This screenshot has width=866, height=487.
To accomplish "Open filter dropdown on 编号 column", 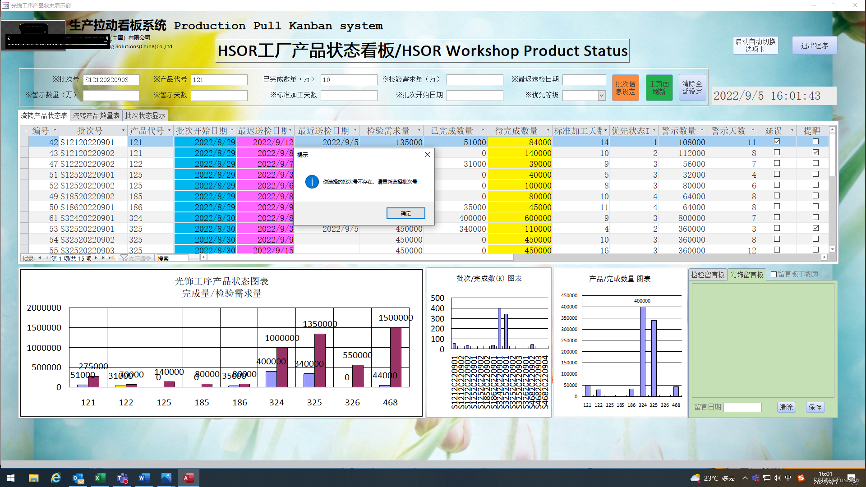I will tap(55, 131).
